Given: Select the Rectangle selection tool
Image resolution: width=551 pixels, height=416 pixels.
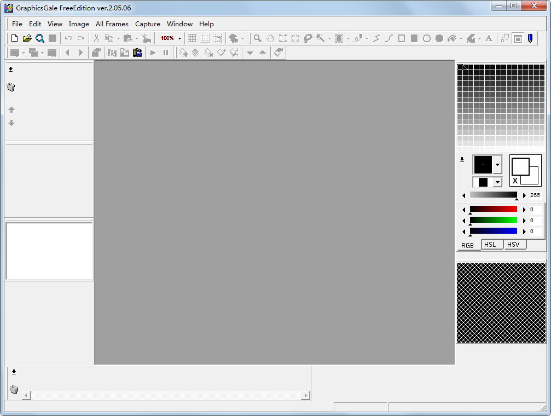Looking at the screenshot, I should click(283, 38).
